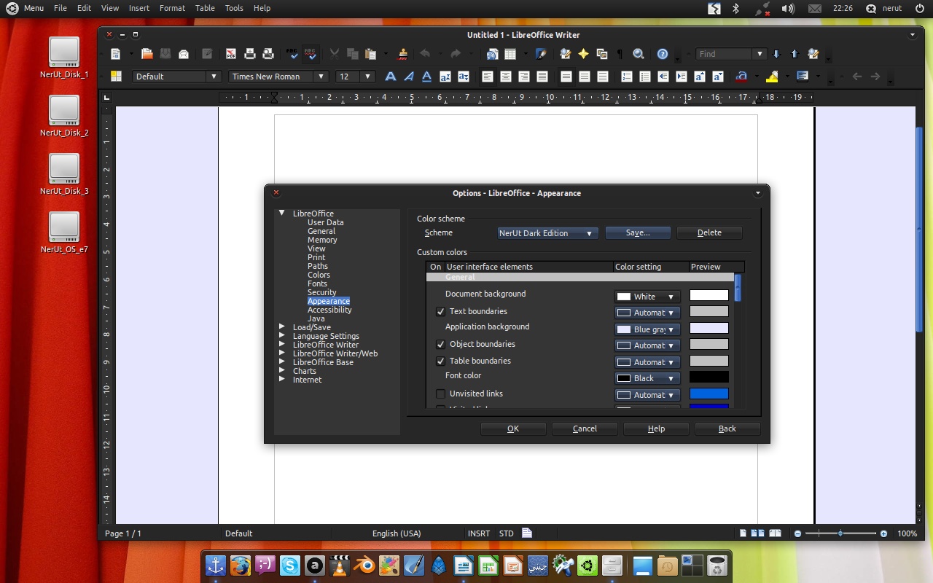
Task: Launch Blender from the dock
Action: point(364,565)
